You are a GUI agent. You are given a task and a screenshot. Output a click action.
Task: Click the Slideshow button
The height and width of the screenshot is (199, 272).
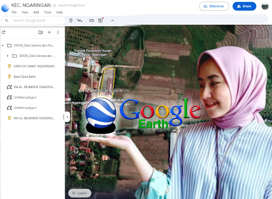coord(214,6)
